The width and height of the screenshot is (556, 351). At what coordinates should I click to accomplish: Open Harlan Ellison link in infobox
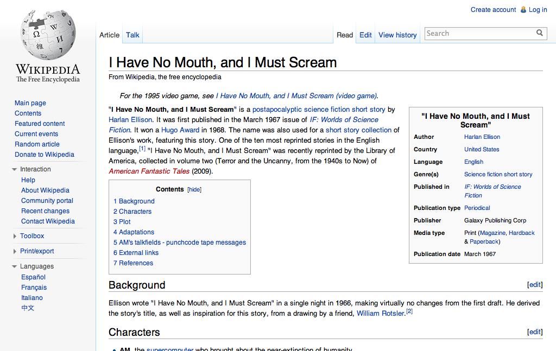click(x=482, y=137)
